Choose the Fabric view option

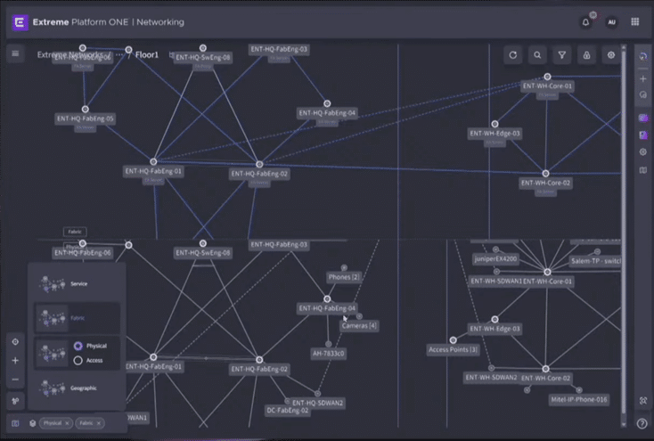78,318
